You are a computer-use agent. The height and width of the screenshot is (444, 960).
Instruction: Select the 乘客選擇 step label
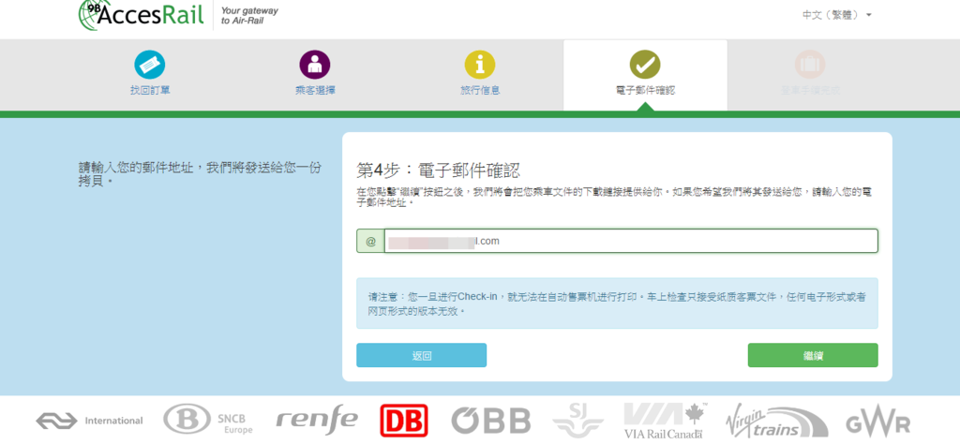(315, 91)
